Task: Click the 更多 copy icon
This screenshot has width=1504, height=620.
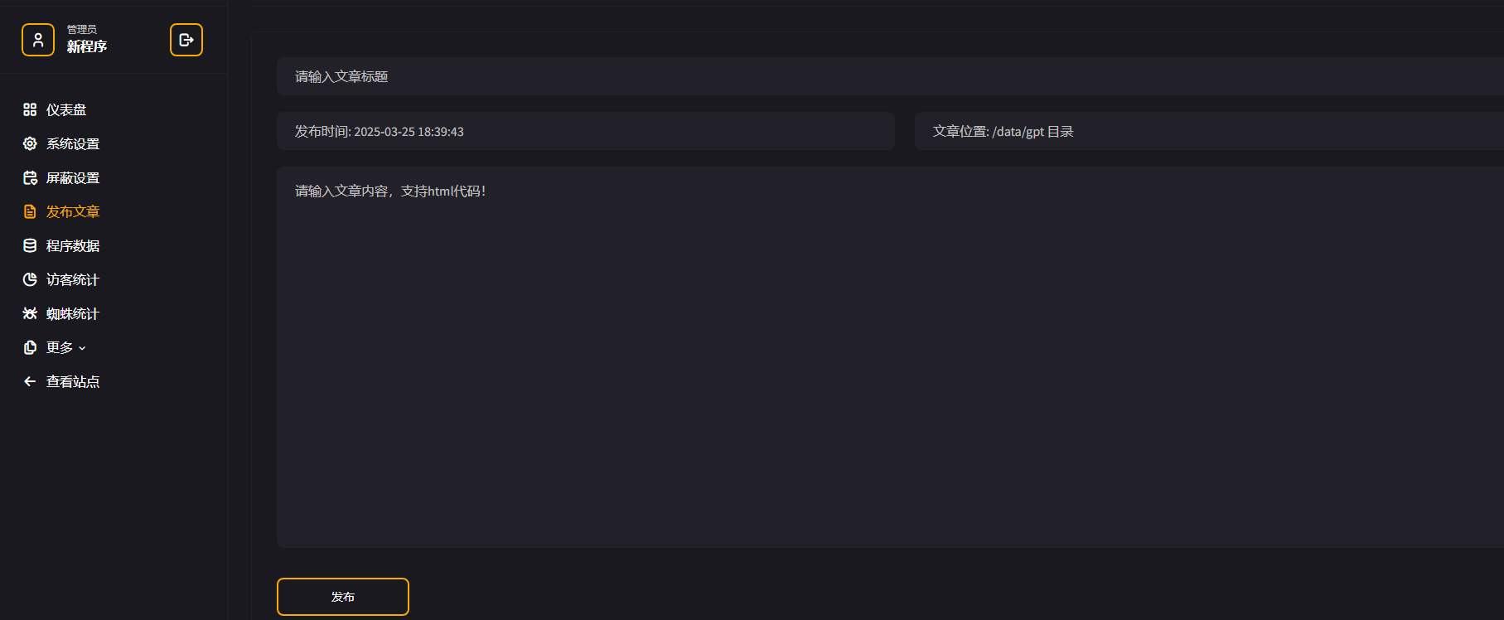Action: [x=30, y=347]
